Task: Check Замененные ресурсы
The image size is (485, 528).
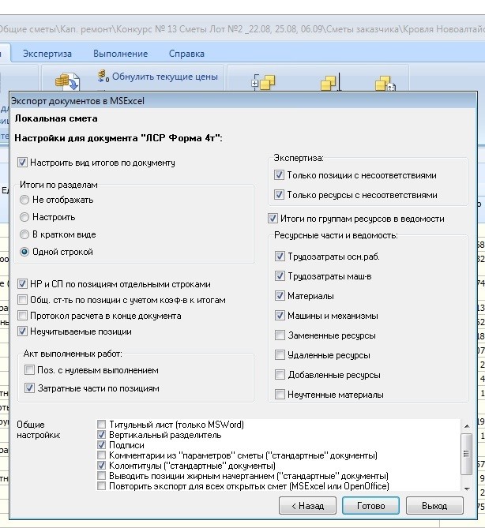Action: 280,335
